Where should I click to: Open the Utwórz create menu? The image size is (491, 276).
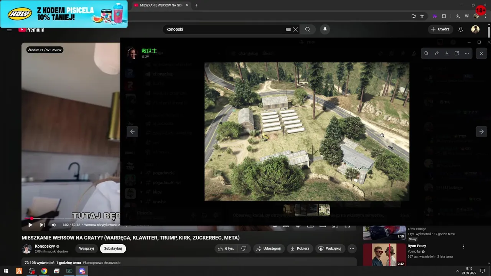(440, 29)
